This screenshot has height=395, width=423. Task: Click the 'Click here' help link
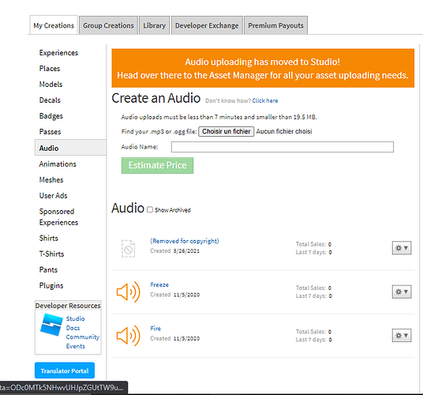[265, 100]
